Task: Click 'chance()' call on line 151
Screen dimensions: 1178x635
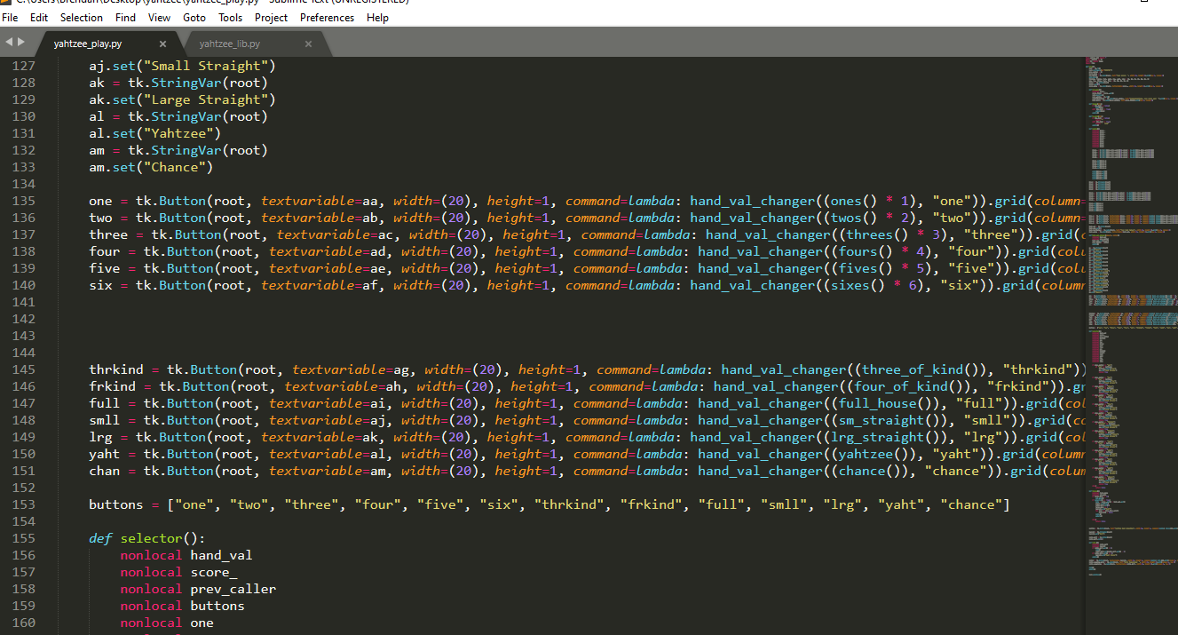Action: click(869, 471)
